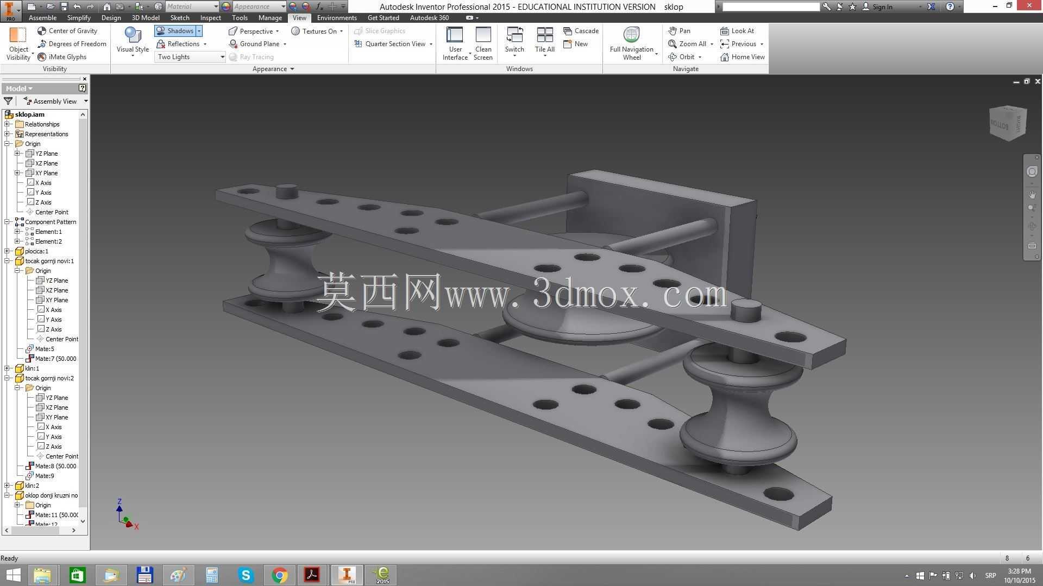Open Textures On dropdown
The height and width of the screenshot is (586, 1043).
pos(317,31)
